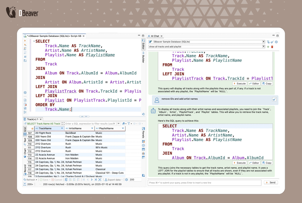Click the Send button in AI Chat
Screen dimensions: 302x203
[271, 182]
